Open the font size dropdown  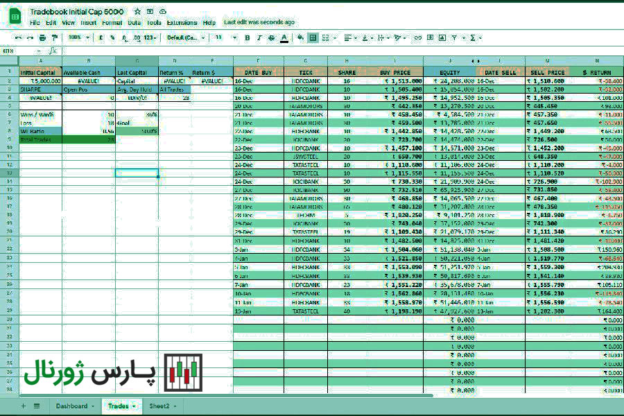[x=226, y=38]
